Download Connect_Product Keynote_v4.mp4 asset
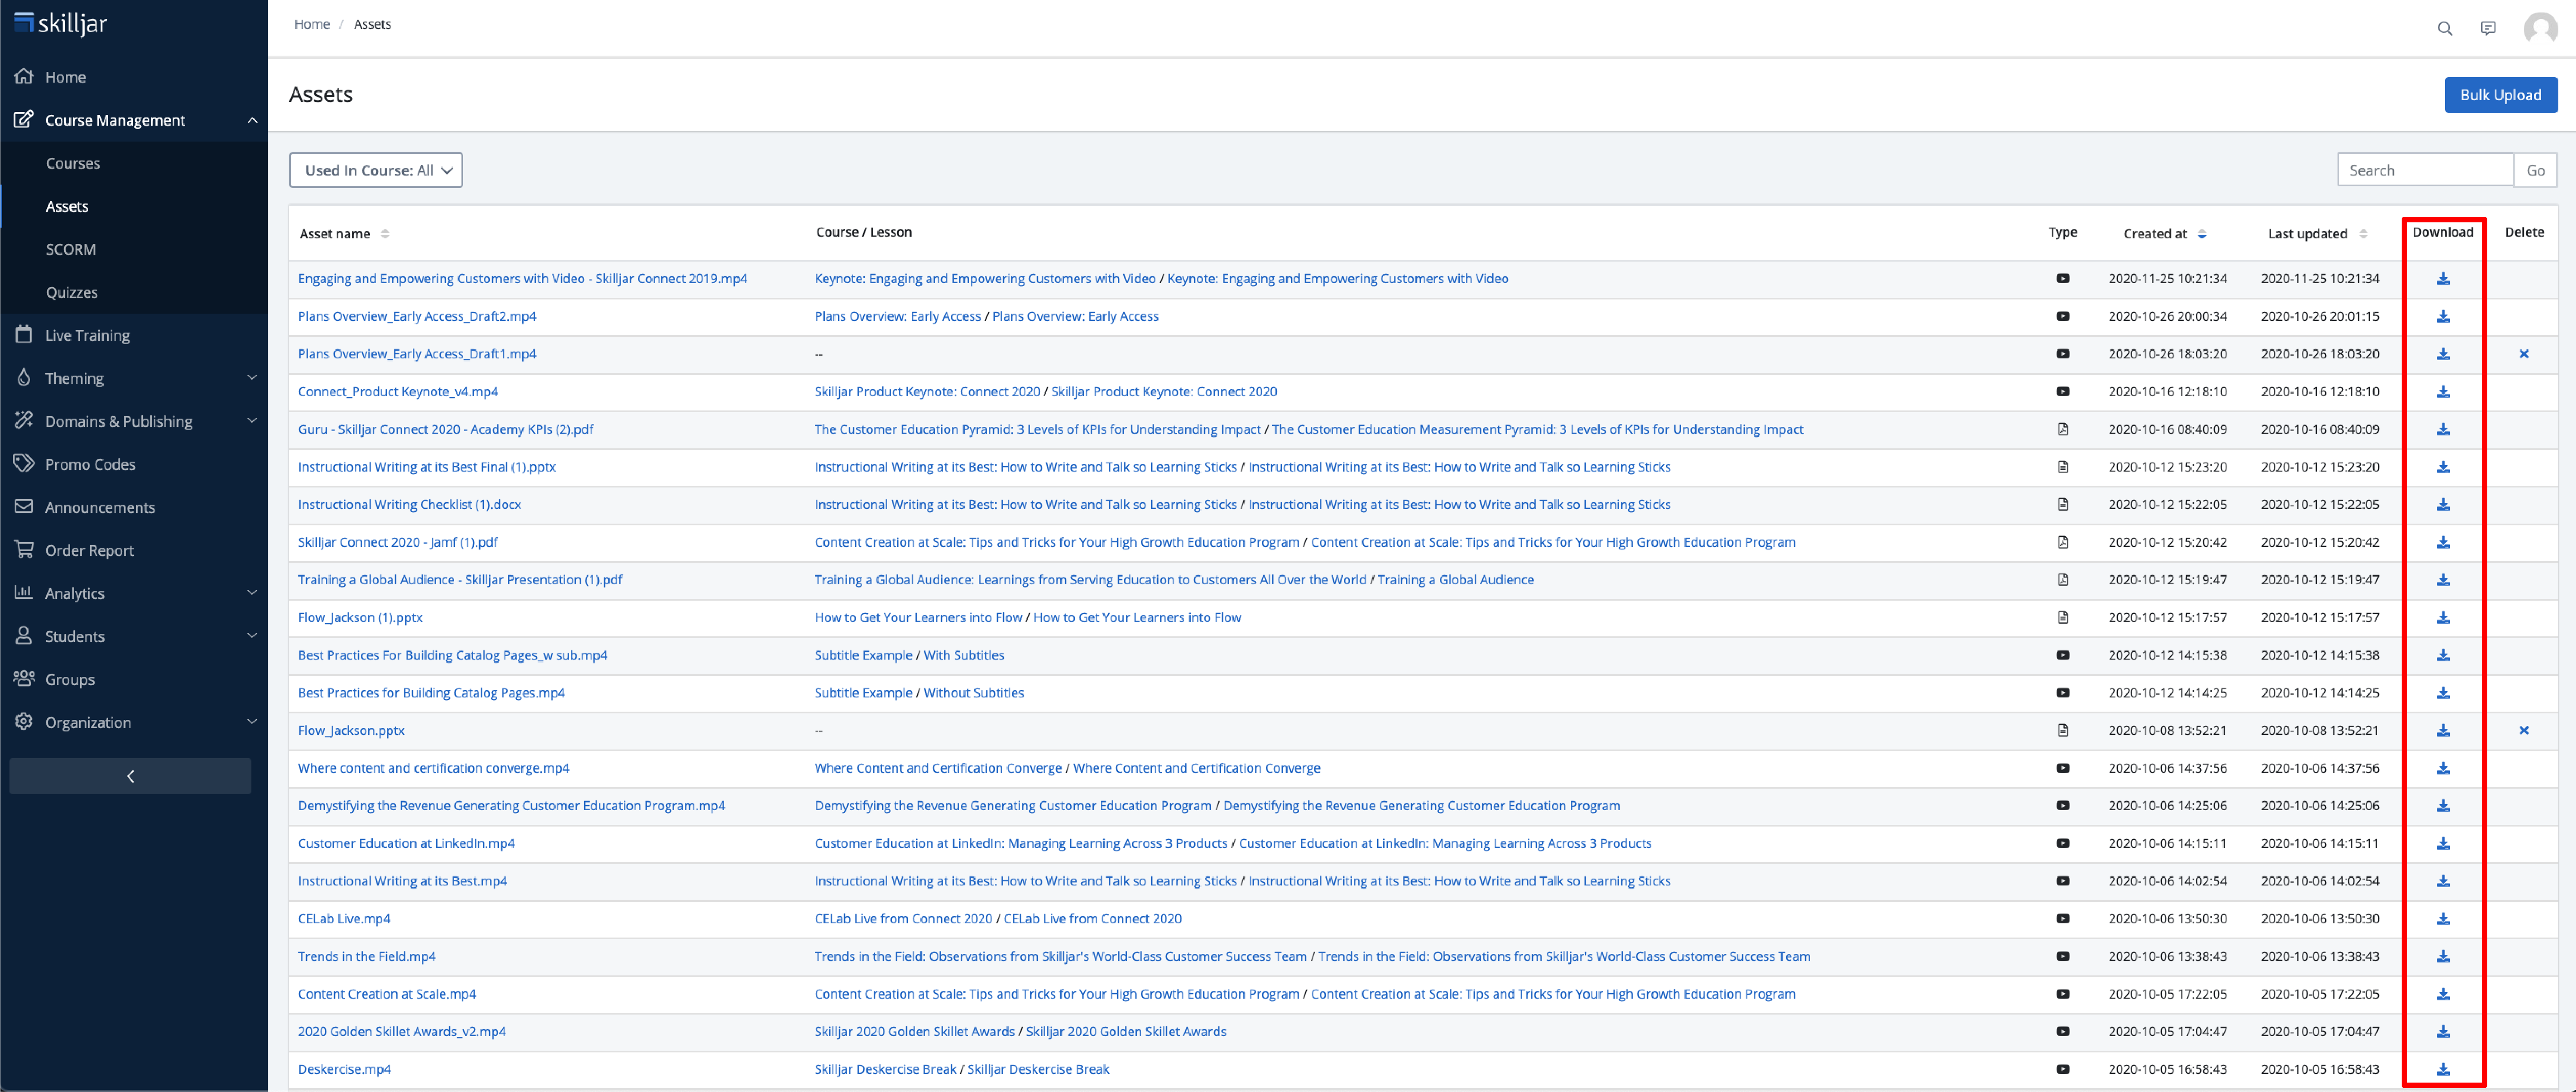The width and height of the screenshot is (2576, 1092). click(x=2442, y=392)
